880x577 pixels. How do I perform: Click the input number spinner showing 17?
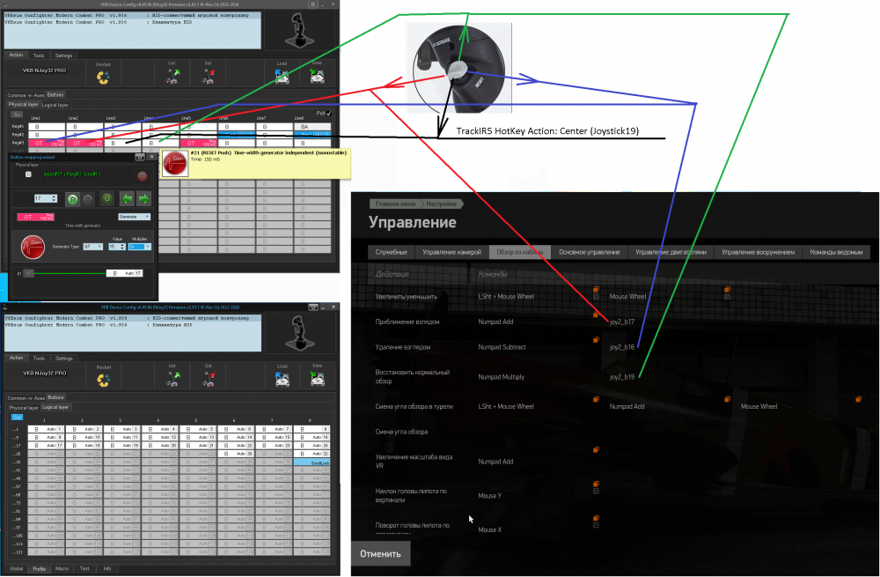click(46, 198)
